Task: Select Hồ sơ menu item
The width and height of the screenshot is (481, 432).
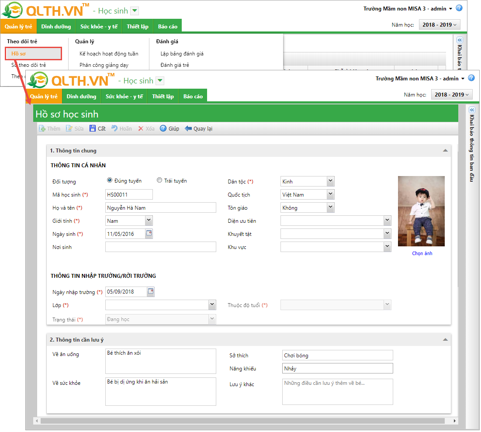Action: click(x=34, y=54)
